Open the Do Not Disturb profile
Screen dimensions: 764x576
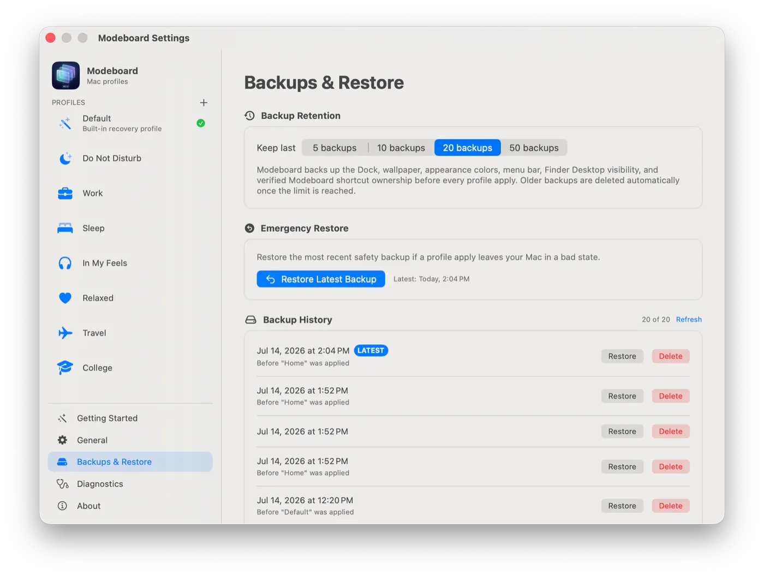(130, 158)
